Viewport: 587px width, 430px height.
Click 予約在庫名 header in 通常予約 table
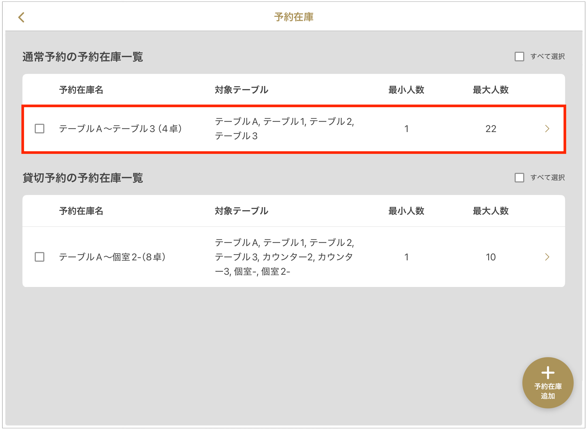pos(81,90)
